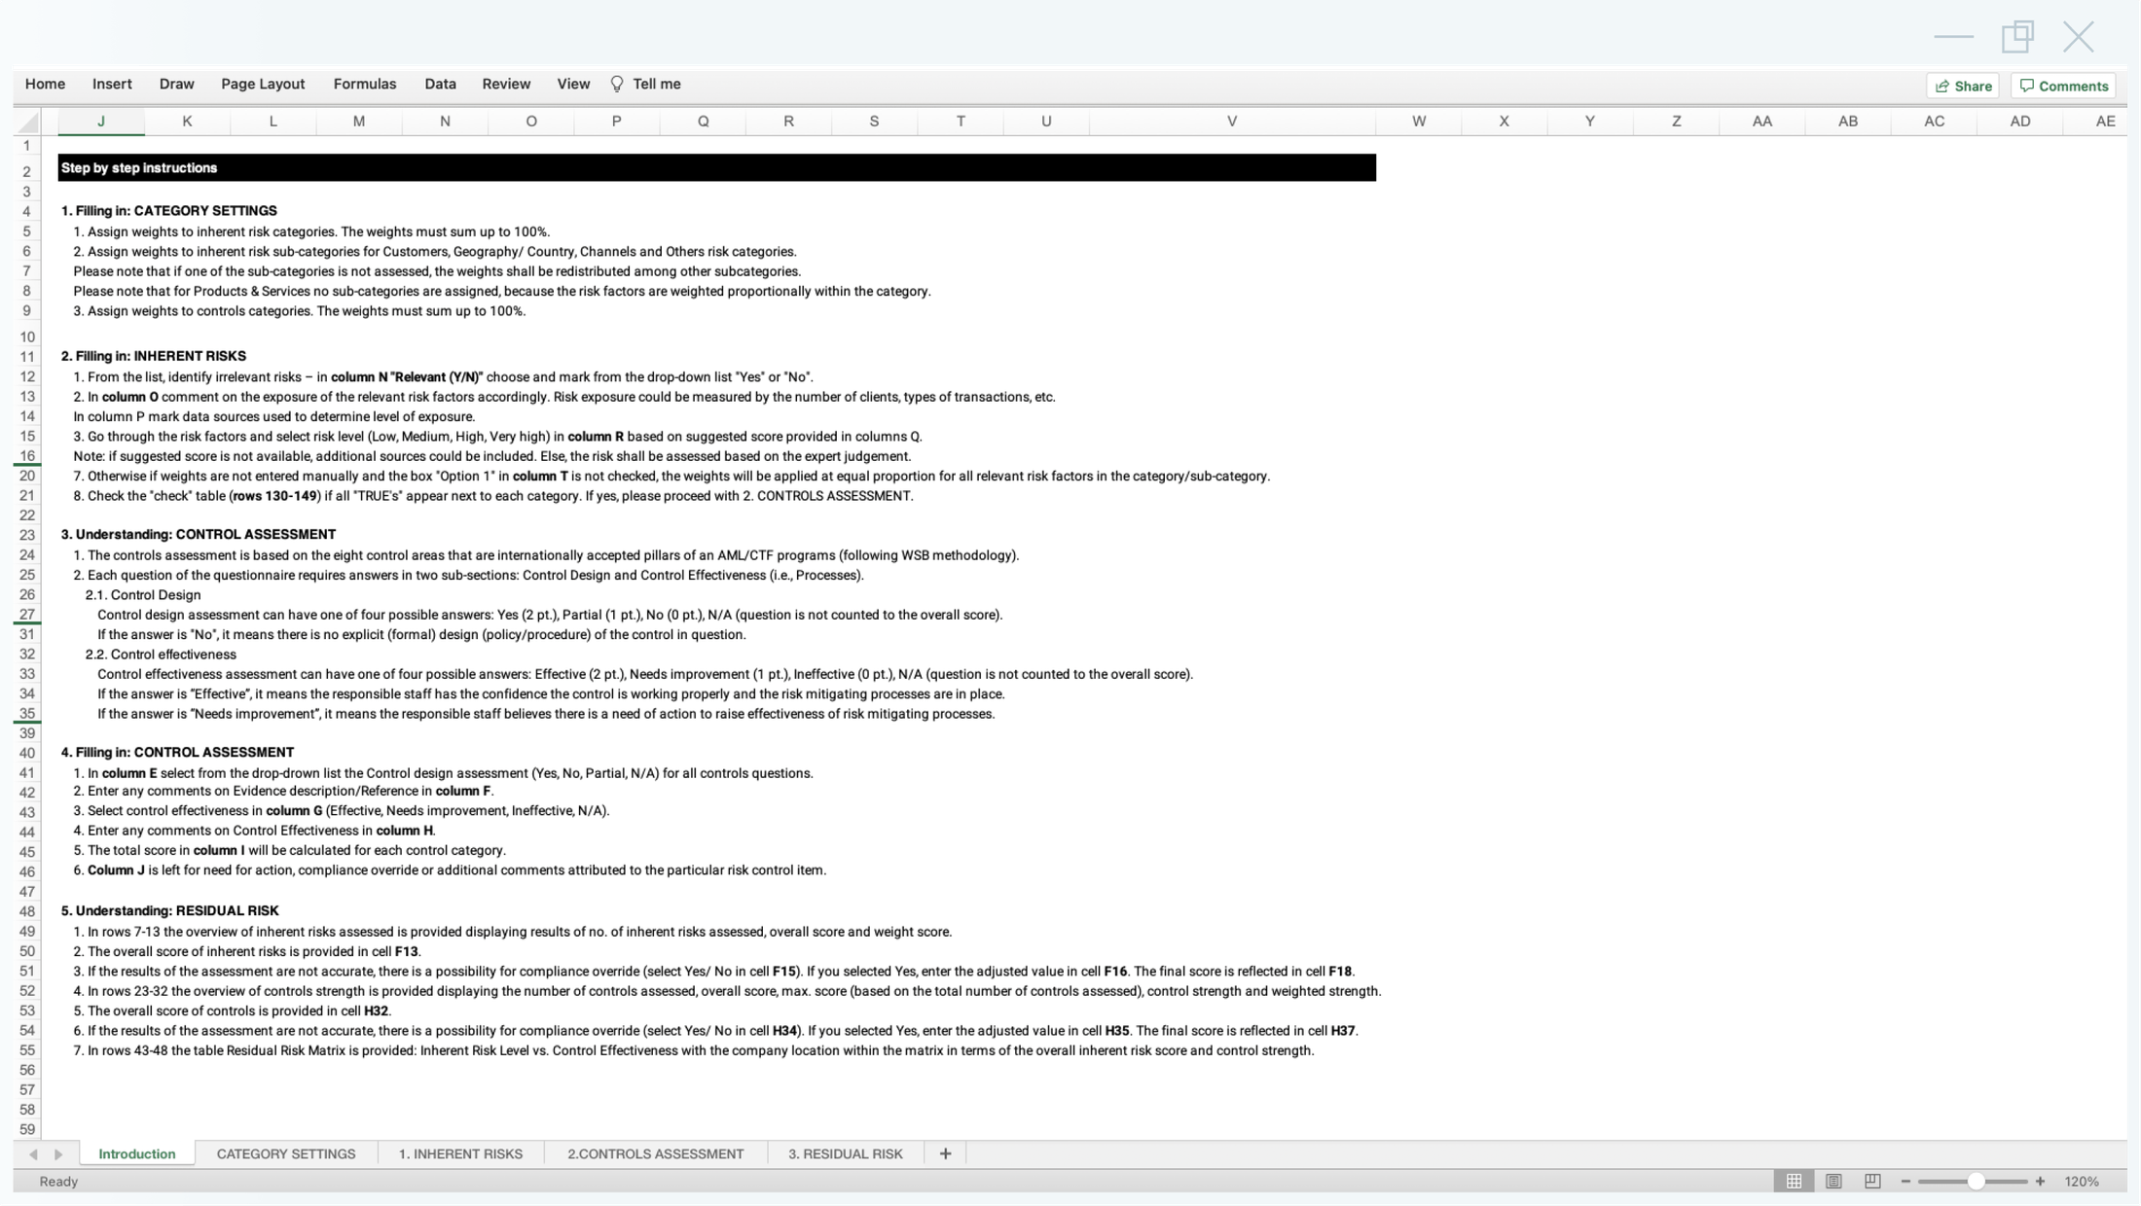This screenshot has height=1206, width=2141.
Task: Click the Draw ribbon tab
Action: [x=176, y=84]
